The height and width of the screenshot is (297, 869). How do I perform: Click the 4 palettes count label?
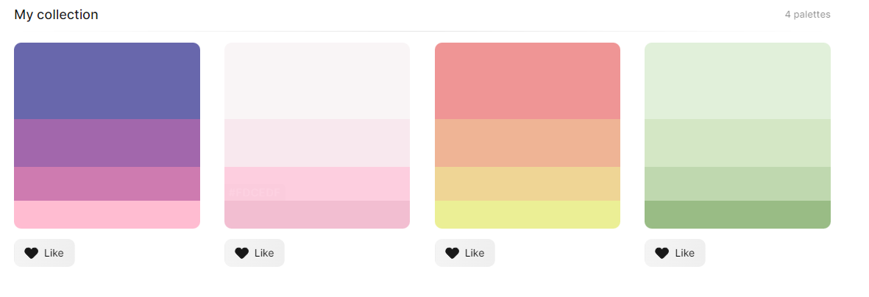click(x=807, y=15)
